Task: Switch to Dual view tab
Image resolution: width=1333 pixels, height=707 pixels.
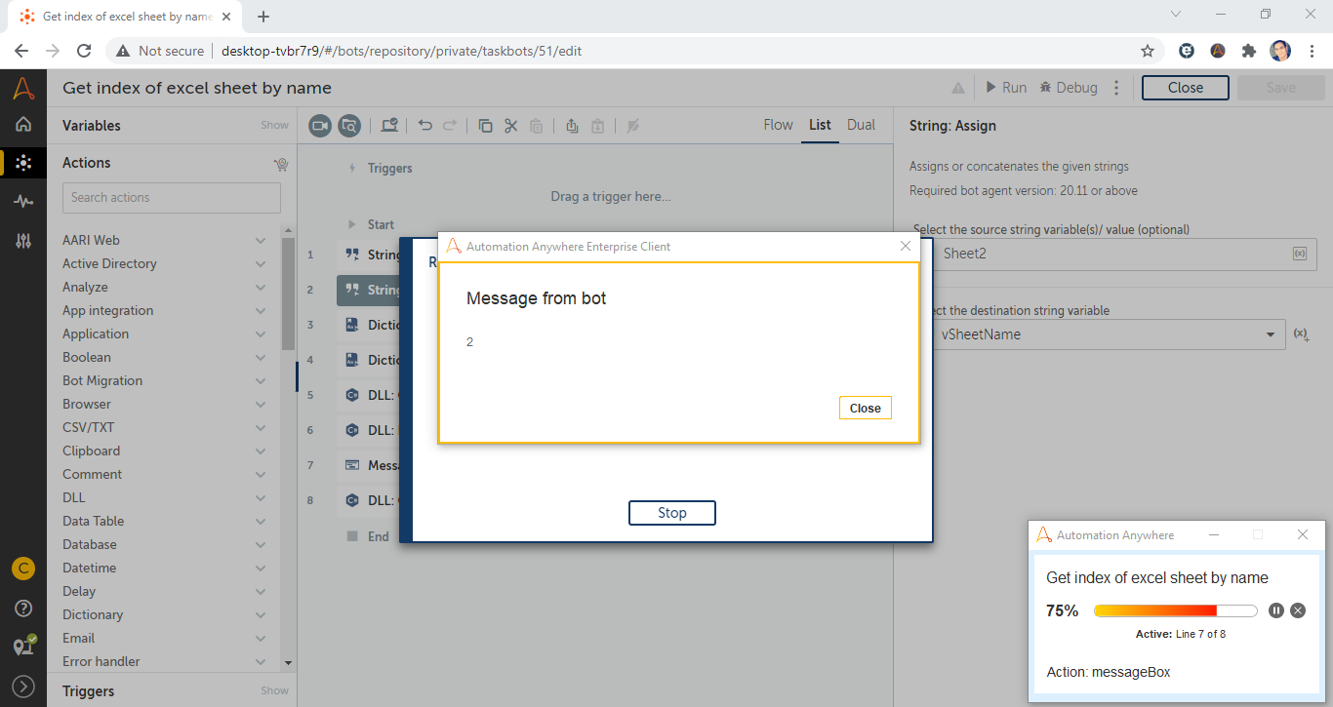Action: [861, 125]
